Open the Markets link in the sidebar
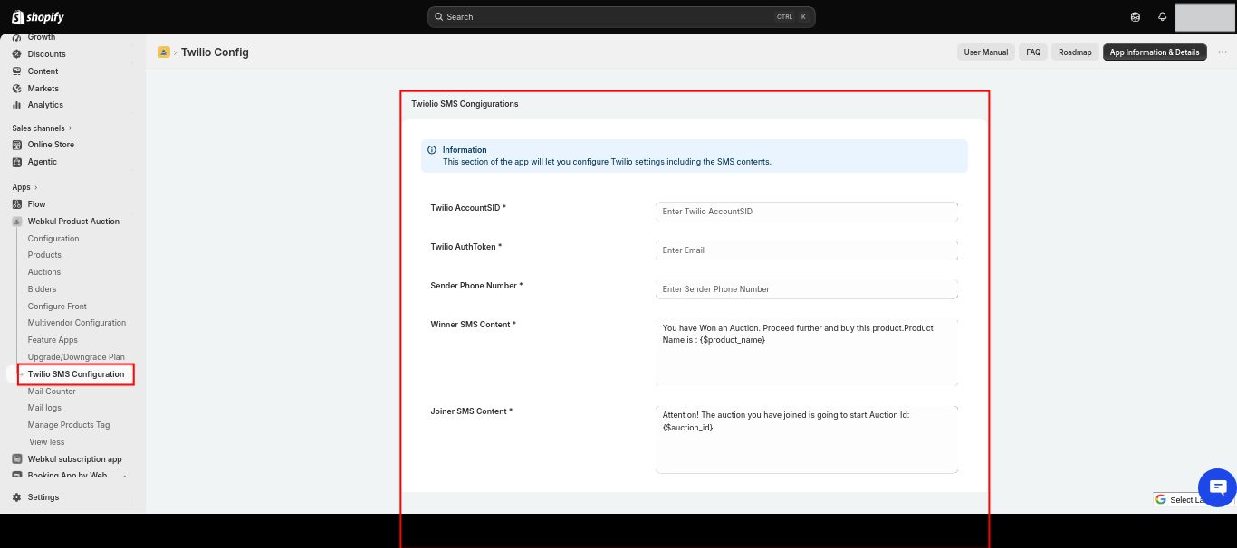The image size is (1237, 548). pos(43,89)
